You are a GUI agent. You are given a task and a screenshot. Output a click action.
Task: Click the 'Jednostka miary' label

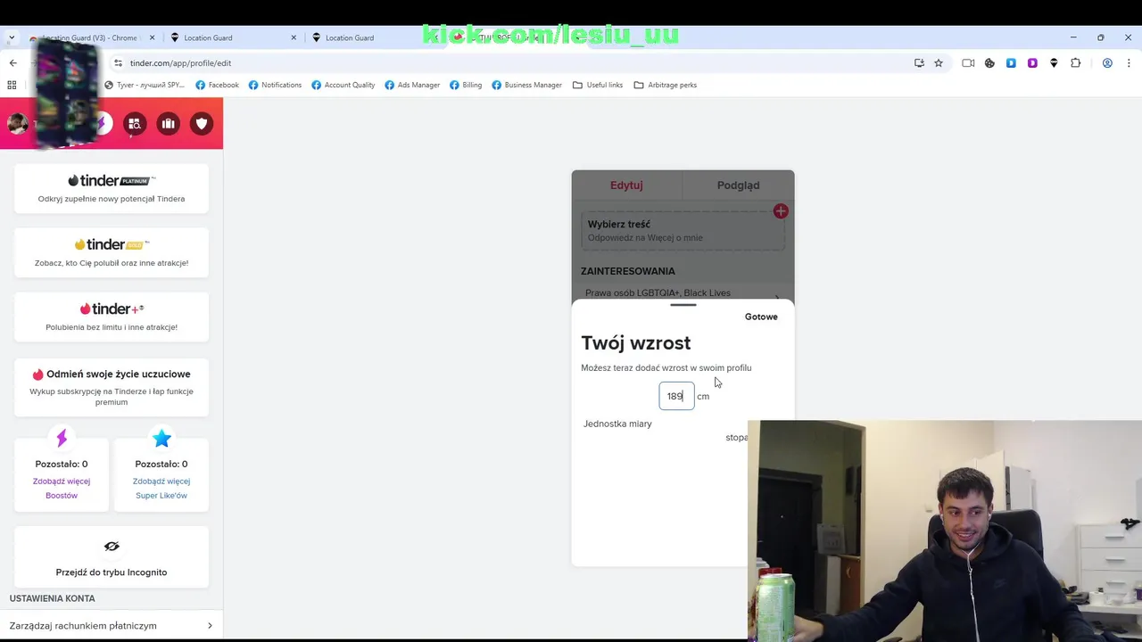(617, 424)
